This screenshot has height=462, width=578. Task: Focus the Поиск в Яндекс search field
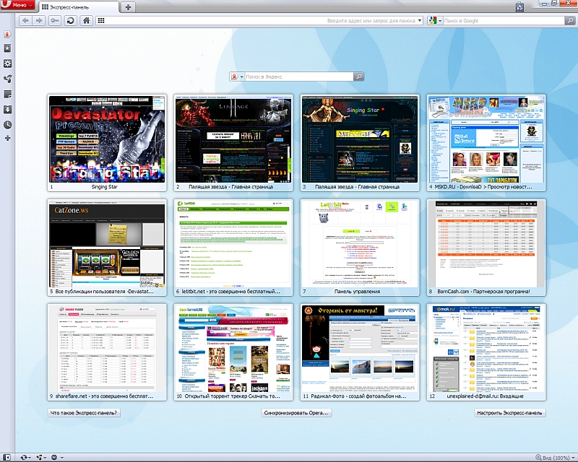coord(298,77)
